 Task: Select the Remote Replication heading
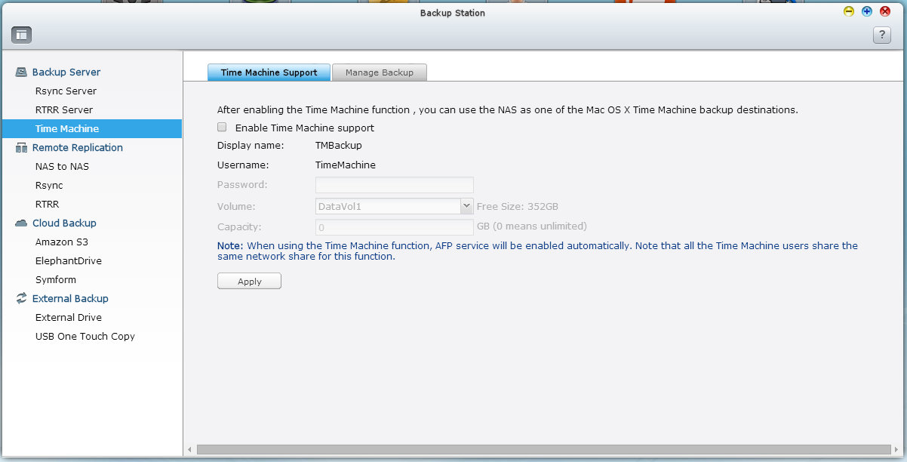78,148
